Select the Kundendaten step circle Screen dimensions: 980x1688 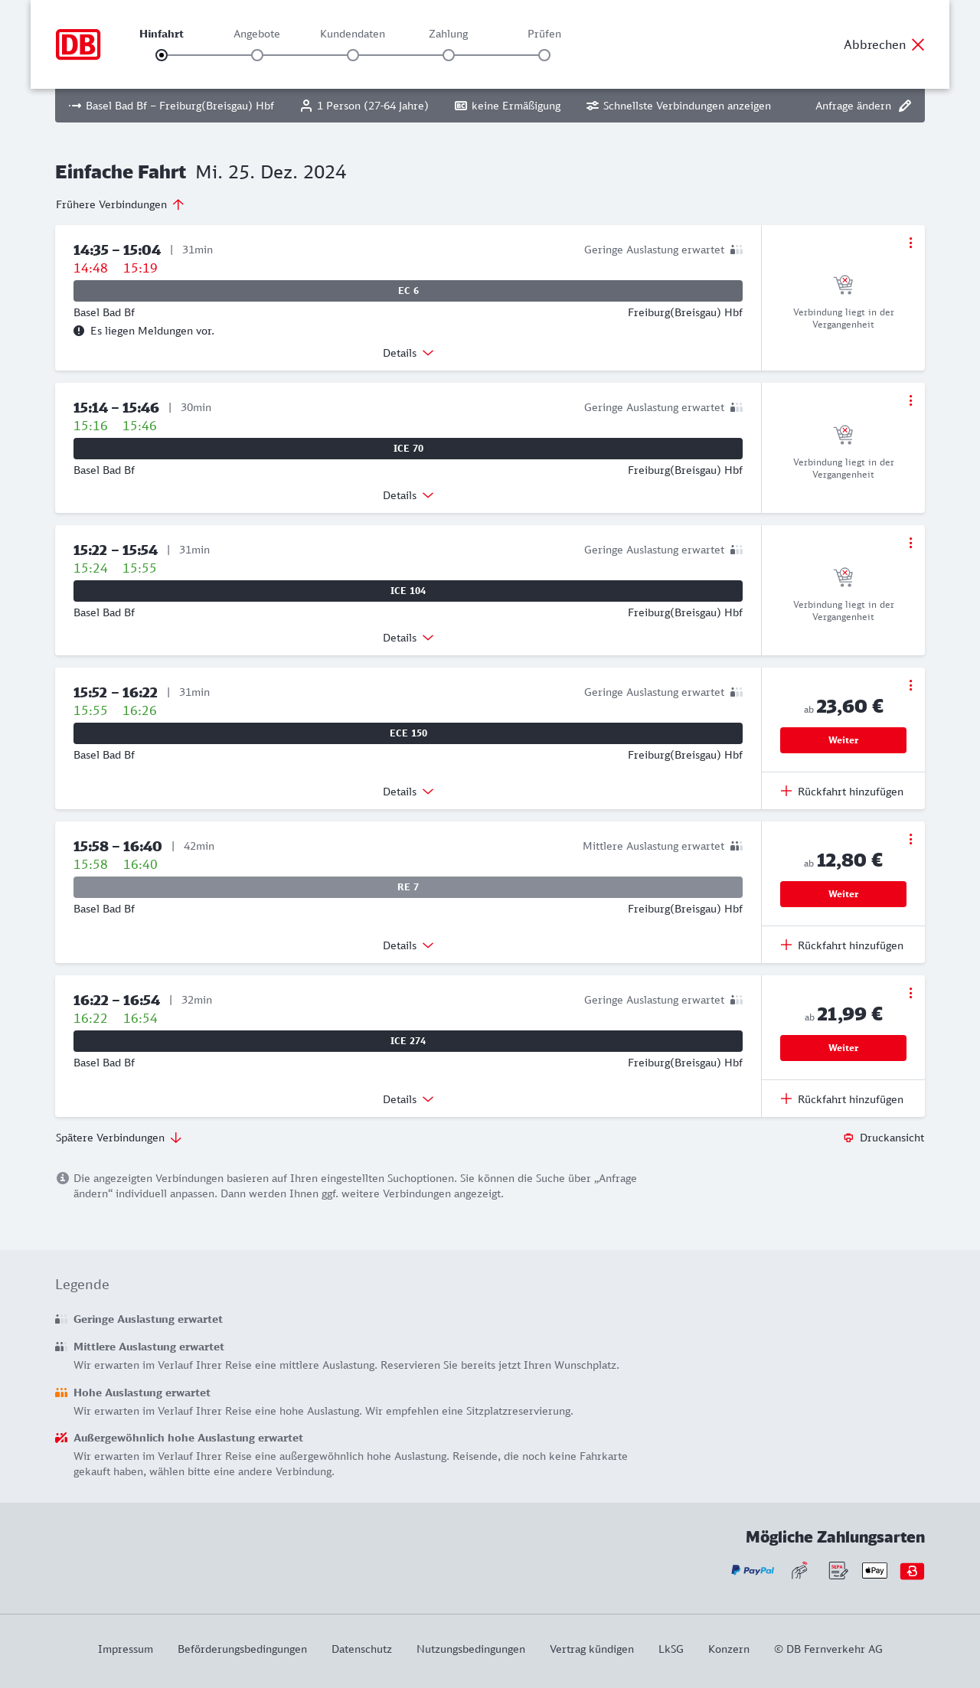pyautogui.click(x=353, y=55)
